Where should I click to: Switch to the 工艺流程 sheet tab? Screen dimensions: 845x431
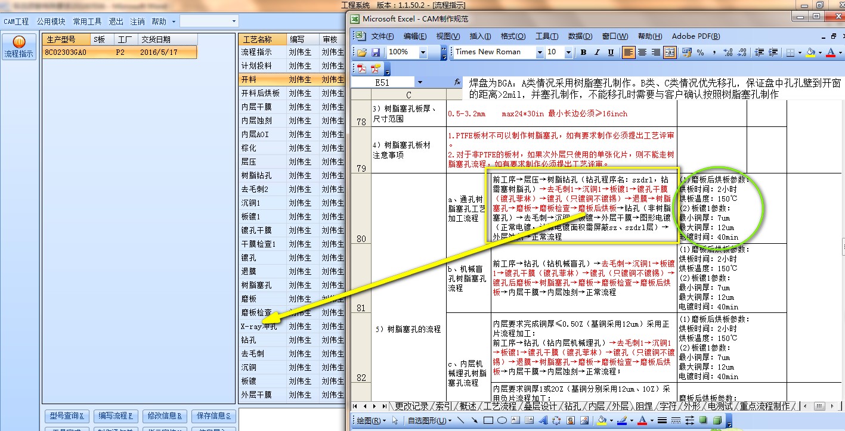coord(500,406)
